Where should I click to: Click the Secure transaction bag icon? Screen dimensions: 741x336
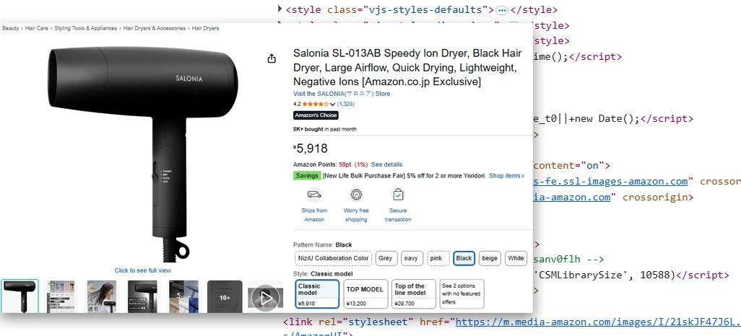pos(398,195)
